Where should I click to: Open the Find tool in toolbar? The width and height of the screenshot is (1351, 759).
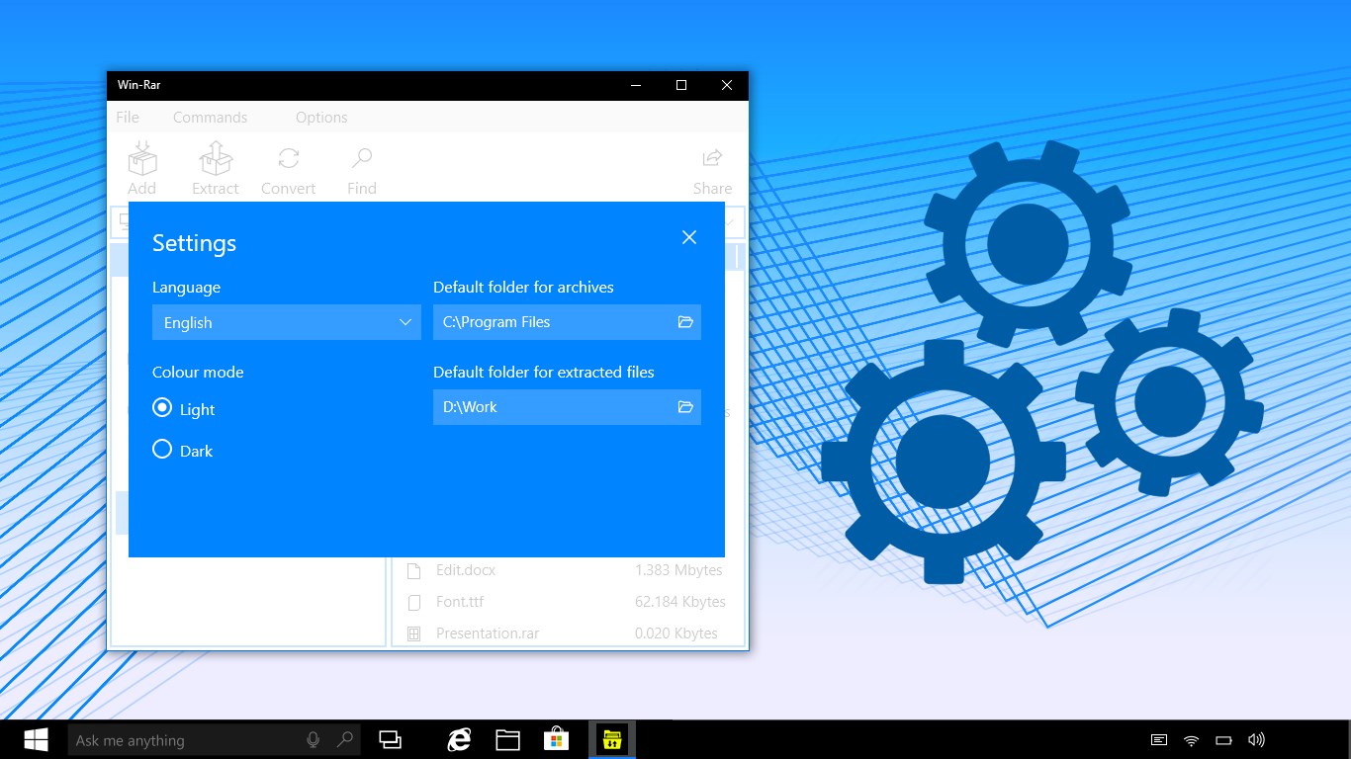click(x=362, y=158)
